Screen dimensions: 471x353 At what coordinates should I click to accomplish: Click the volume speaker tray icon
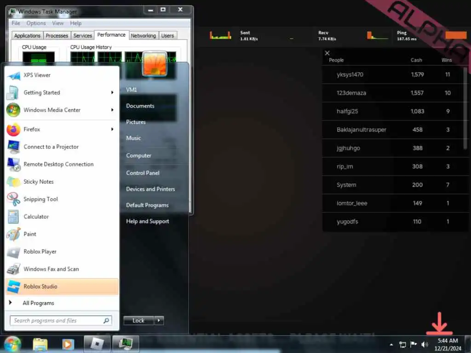(425, 344)
